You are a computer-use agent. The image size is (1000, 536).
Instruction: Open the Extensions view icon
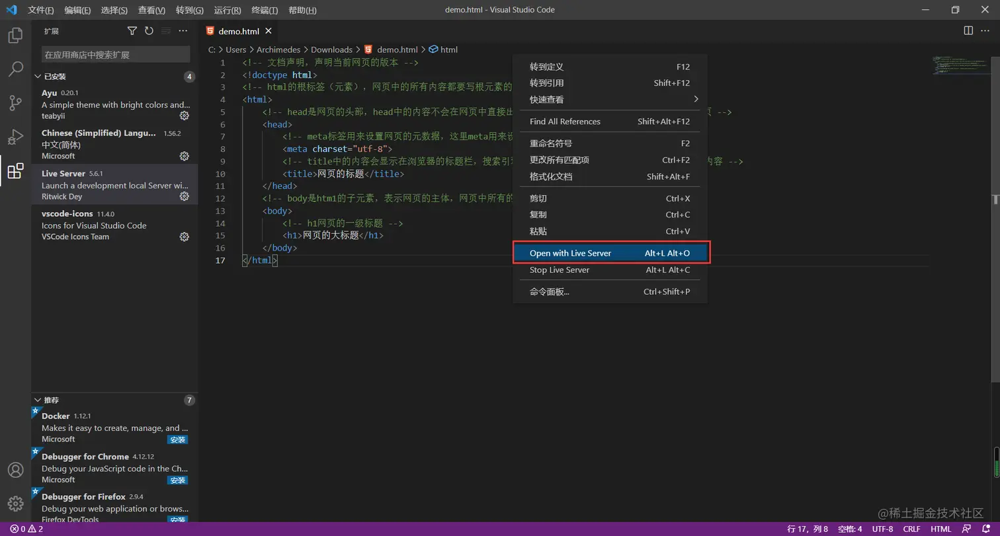(x=15, y=171)
